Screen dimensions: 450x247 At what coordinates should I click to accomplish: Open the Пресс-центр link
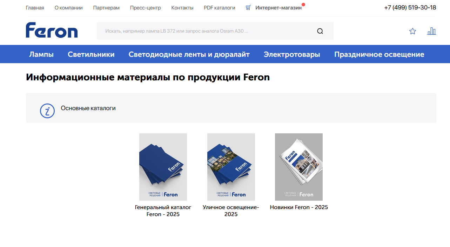pos(146,8)
